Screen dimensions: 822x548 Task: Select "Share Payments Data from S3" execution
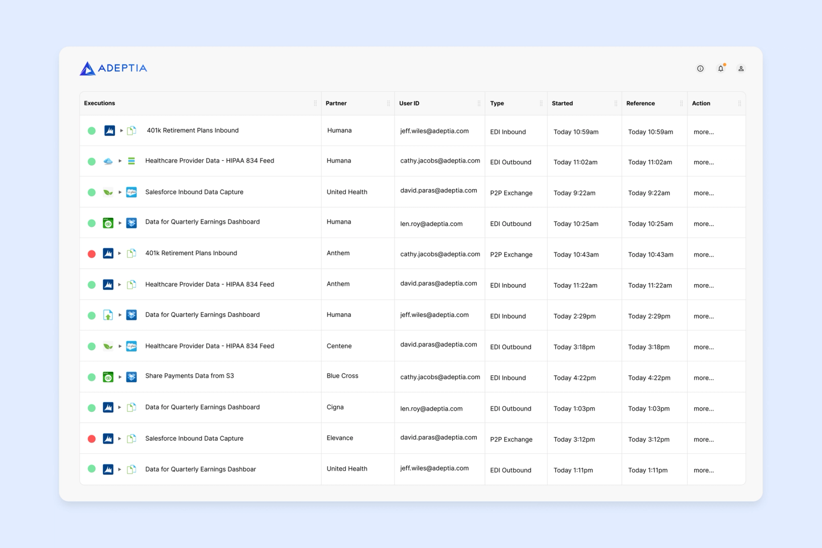(x=190, y=376)
